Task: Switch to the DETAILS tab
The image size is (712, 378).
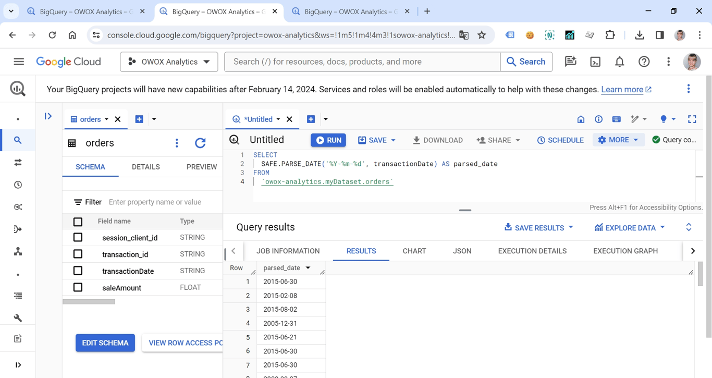Action: pyautogui.click(x=145, y=167)
